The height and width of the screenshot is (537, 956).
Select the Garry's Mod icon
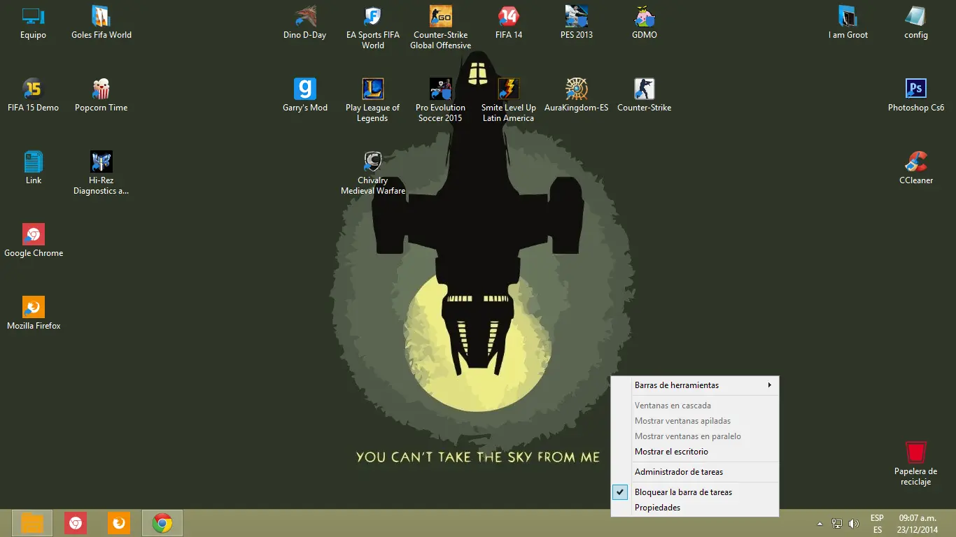tap(305, 96)
